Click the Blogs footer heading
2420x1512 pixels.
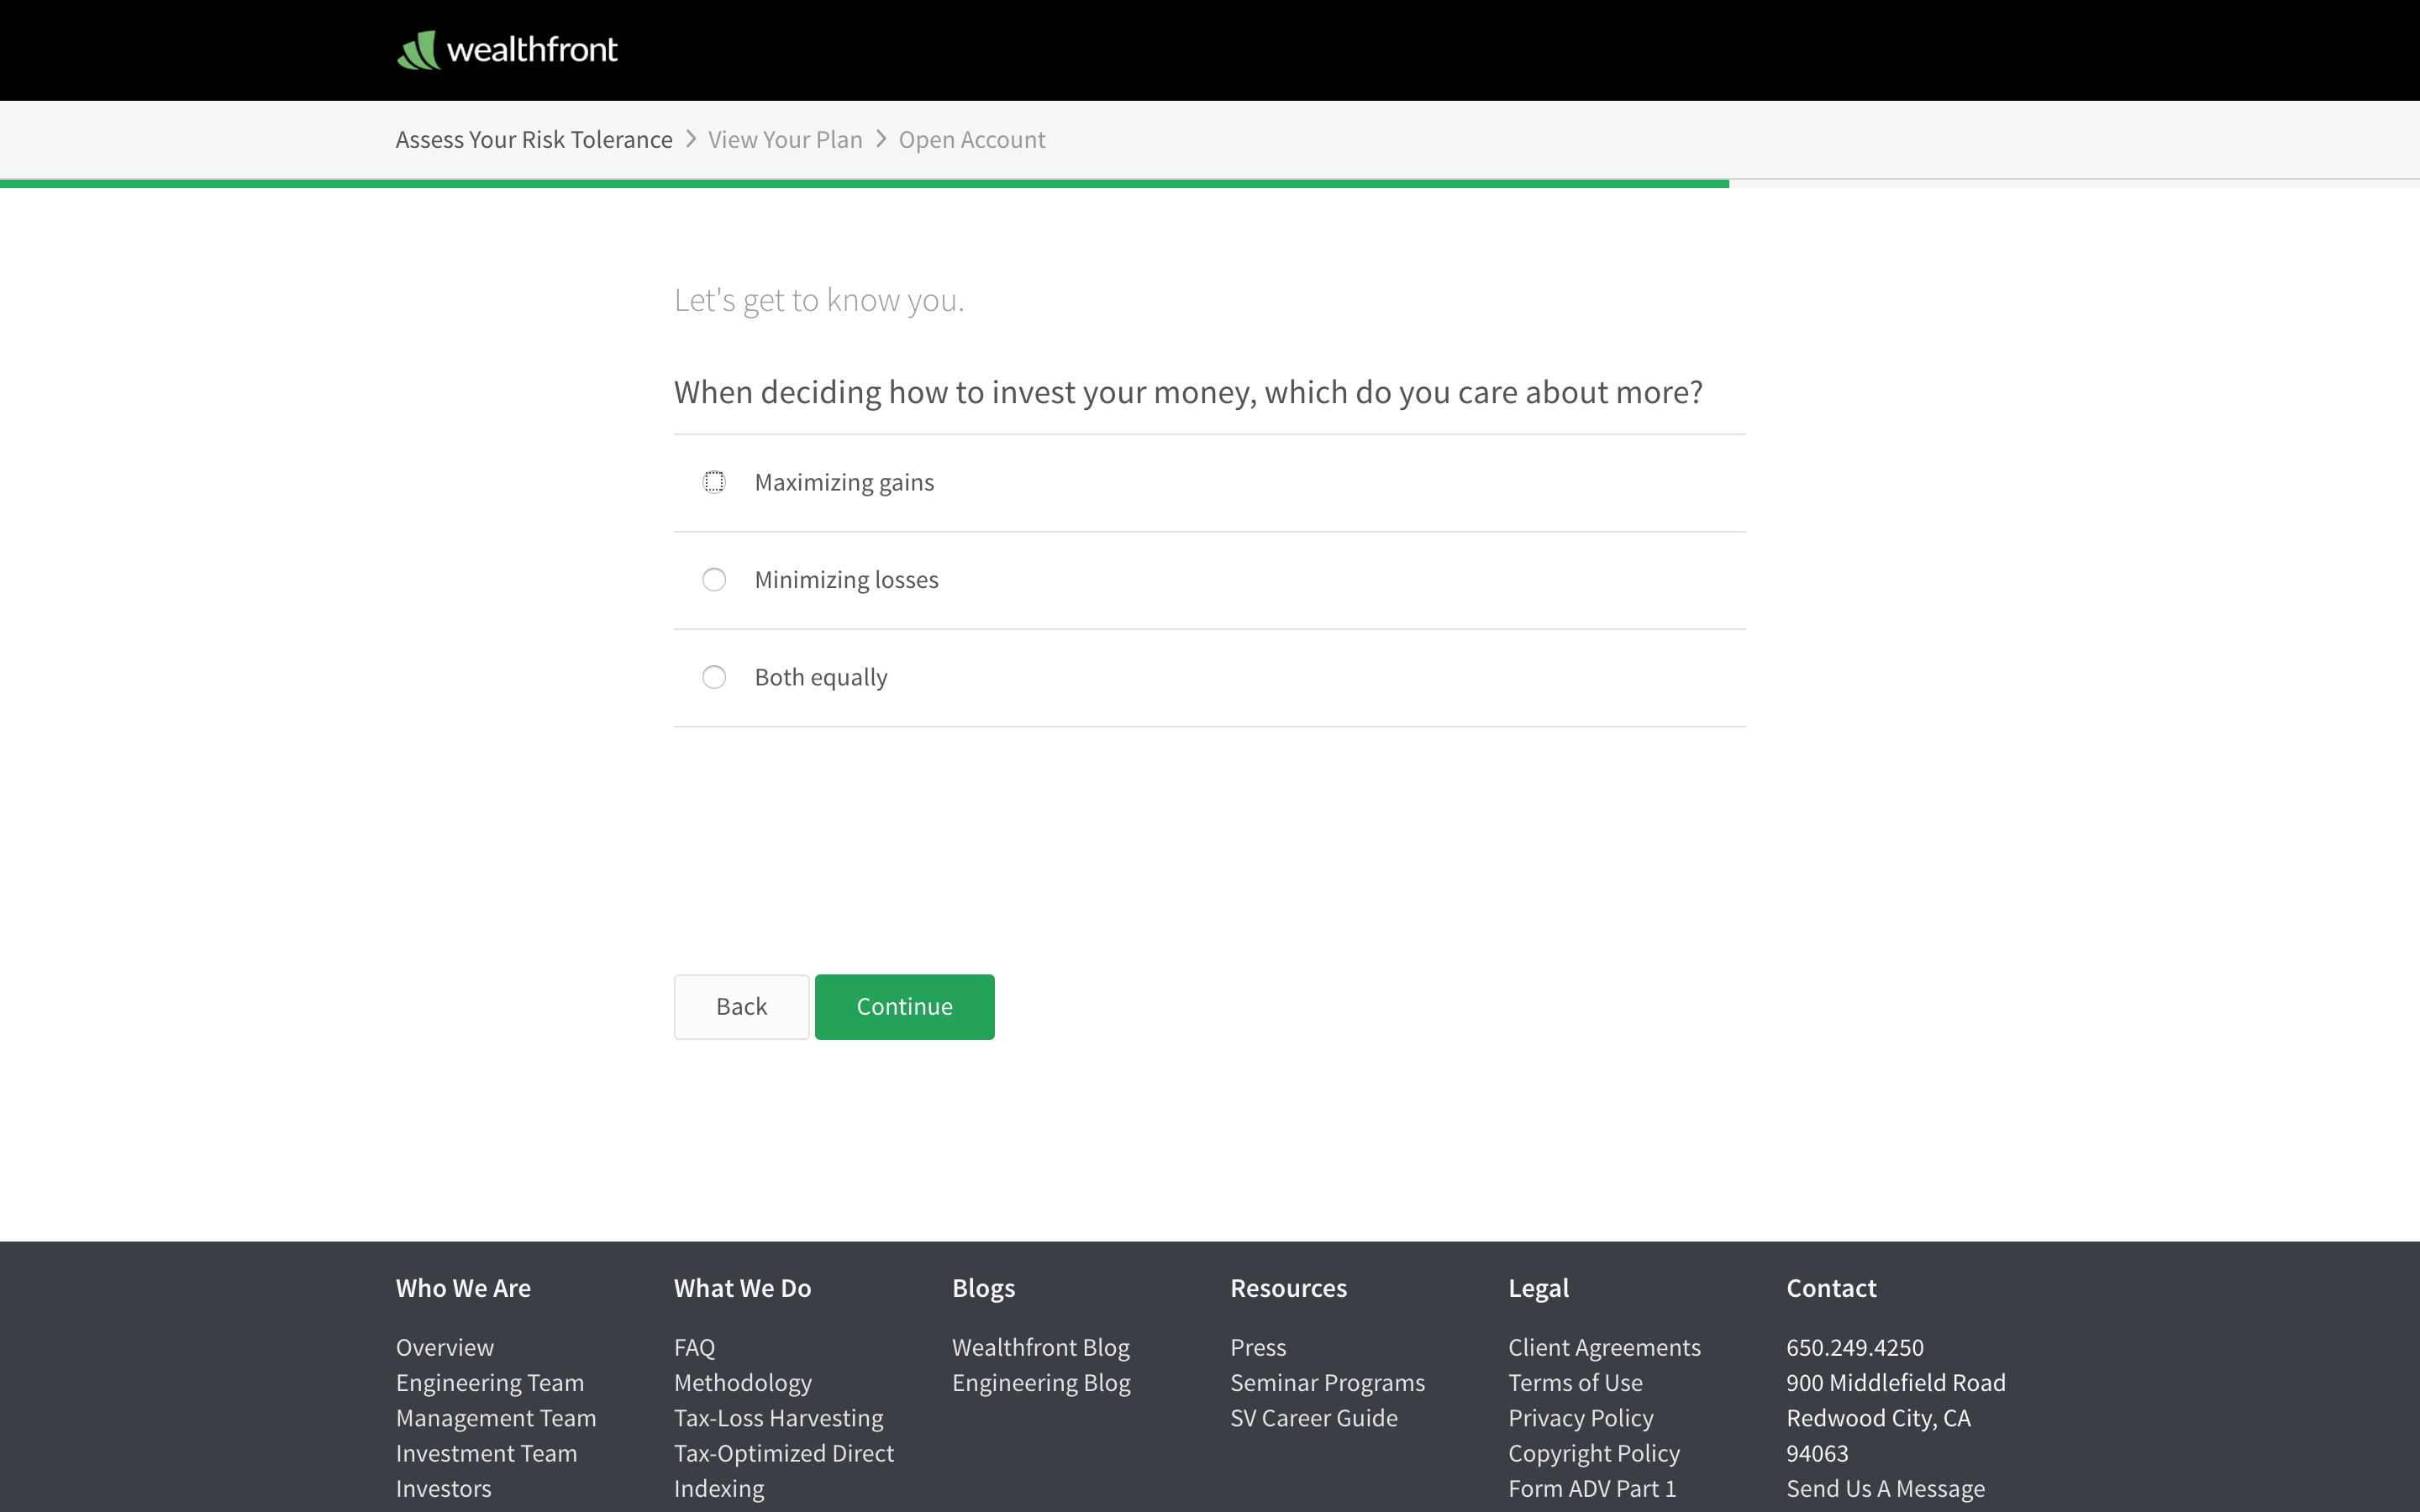983,1288
